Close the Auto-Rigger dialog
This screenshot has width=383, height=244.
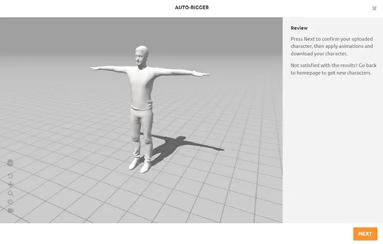coord(374,9)
